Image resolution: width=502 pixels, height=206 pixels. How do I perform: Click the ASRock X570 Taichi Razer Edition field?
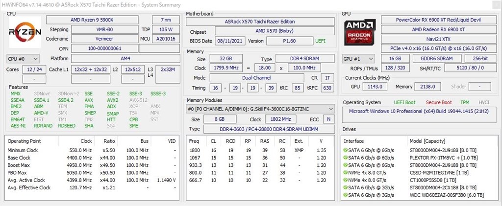(260, 22)
